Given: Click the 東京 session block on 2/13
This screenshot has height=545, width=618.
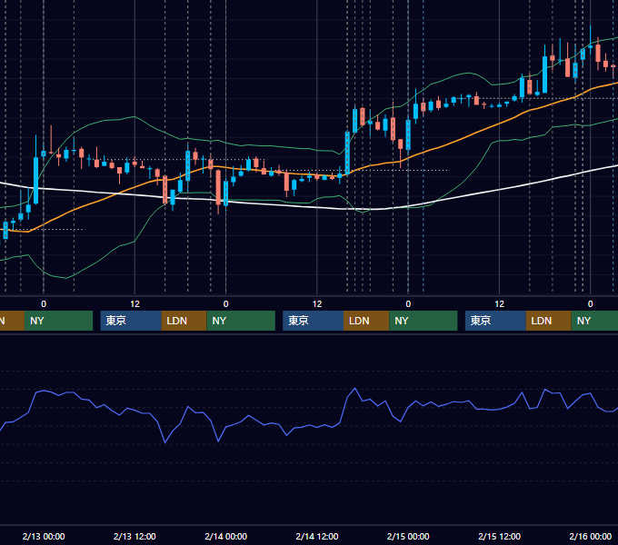Looking at the screenshot, I should 131,321.
